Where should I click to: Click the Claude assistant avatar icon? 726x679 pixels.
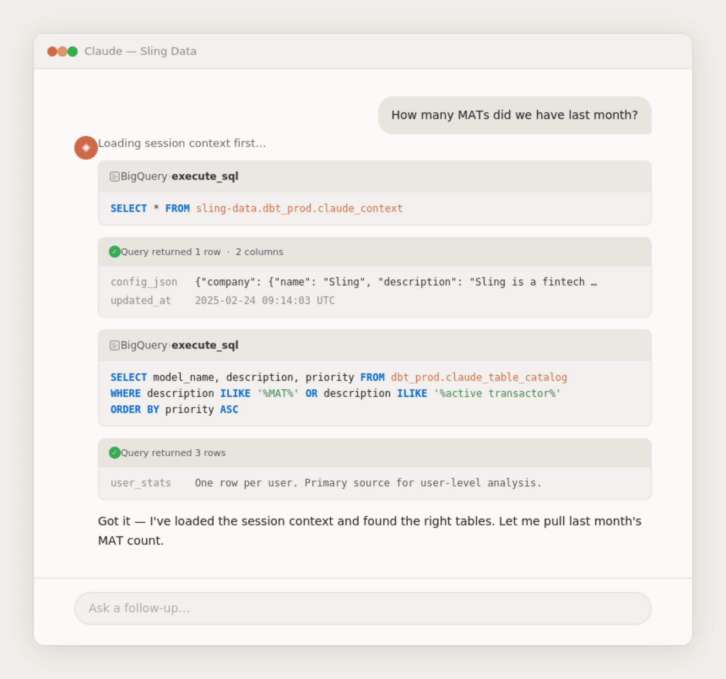point(86,147)
